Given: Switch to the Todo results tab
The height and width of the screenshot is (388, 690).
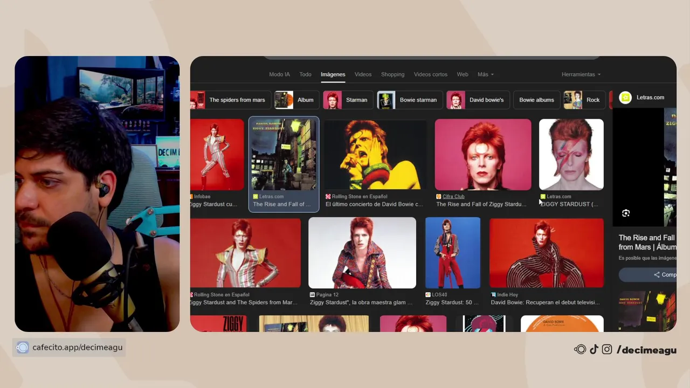Looking at the screenshot, I should [x=305, y=74].
